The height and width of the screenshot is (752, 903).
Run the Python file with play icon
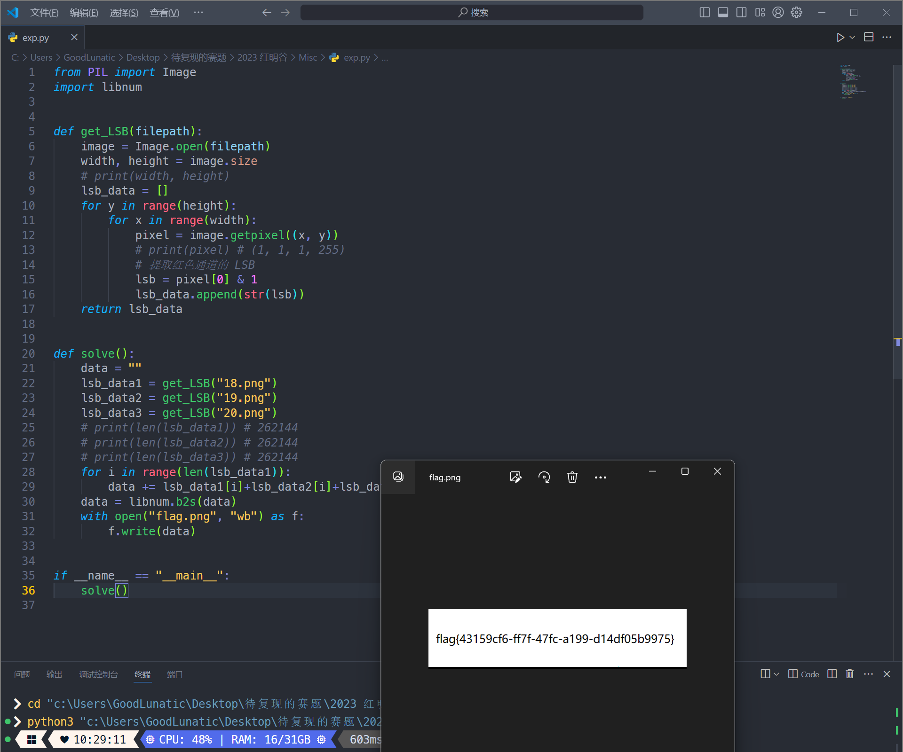click(840, 37)
